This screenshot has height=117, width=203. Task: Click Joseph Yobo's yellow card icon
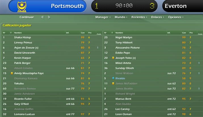click(x=113, y=58)
